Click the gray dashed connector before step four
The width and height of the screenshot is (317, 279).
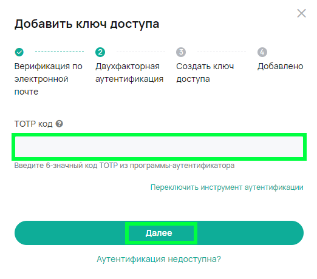[x=222, y=52]
